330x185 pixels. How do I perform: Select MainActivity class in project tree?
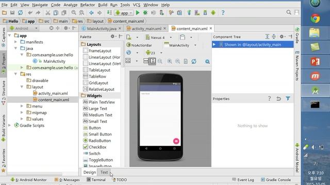[54, 61]
